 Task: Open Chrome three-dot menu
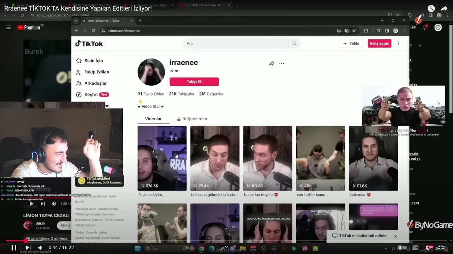click(404, 31)
